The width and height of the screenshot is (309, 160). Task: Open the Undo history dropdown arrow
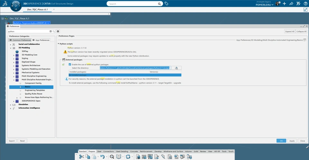pyautogui.click(x=107, y=157)
